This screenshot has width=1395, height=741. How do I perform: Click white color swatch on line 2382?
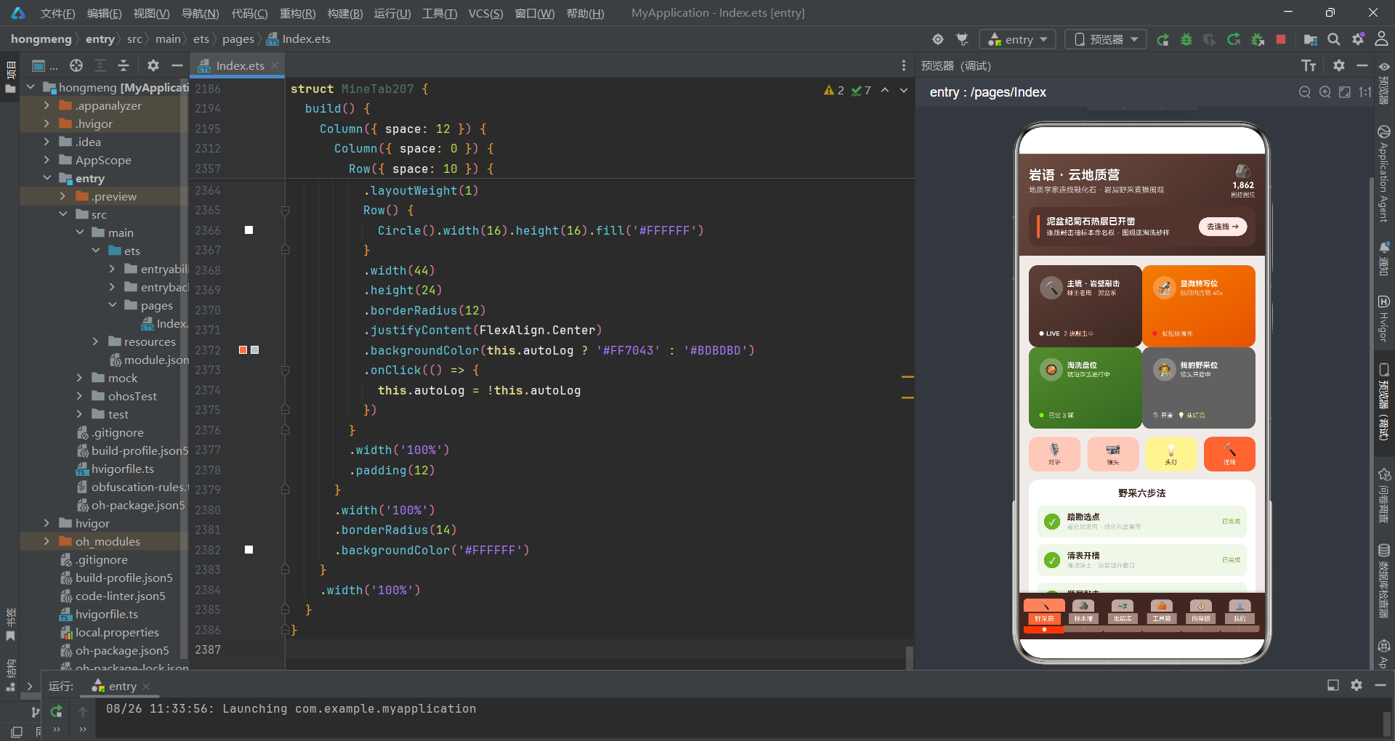(248, 550)
